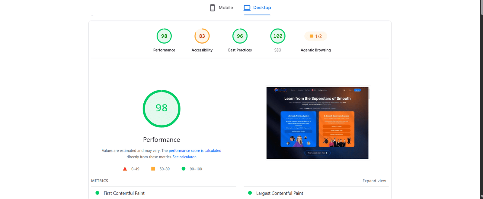This screenshot has height=199, width=483.
Task: Click the desktop monitor icon
Action: tap(247, 8)
